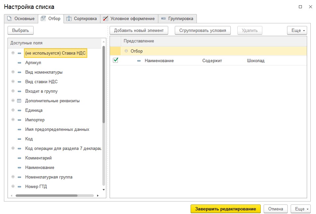The width and height of the screenshot is (316, 214).
Task: Click the Группировка tab icon
Action: [163, 19]
